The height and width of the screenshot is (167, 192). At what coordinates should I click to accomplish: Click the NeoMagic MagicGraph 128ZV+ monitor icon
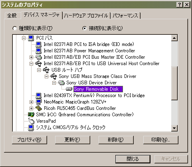pos(39,102)
